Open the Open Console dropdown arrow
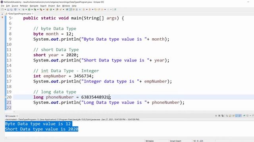Viewport: 254px width, 142px height. tap(250, 116)
